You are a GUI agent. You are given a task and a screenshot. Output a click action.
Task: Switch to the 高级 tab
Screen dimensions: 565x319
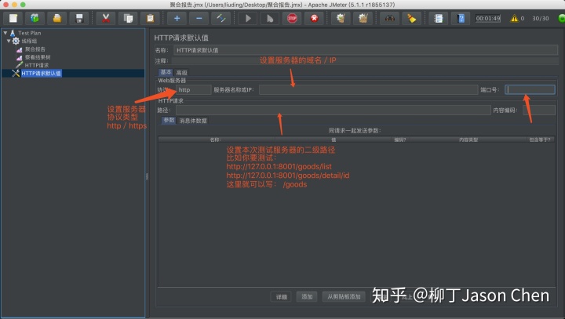click(181, 72)
